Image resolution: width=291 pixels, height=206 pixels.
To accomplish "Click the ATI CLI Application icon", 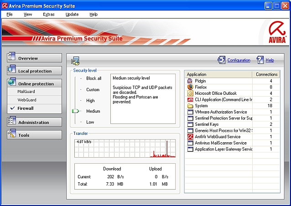I will (190, 99).
